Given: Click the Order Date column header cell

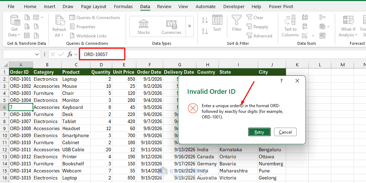Looking at the screenshot, I should point(149,72).
